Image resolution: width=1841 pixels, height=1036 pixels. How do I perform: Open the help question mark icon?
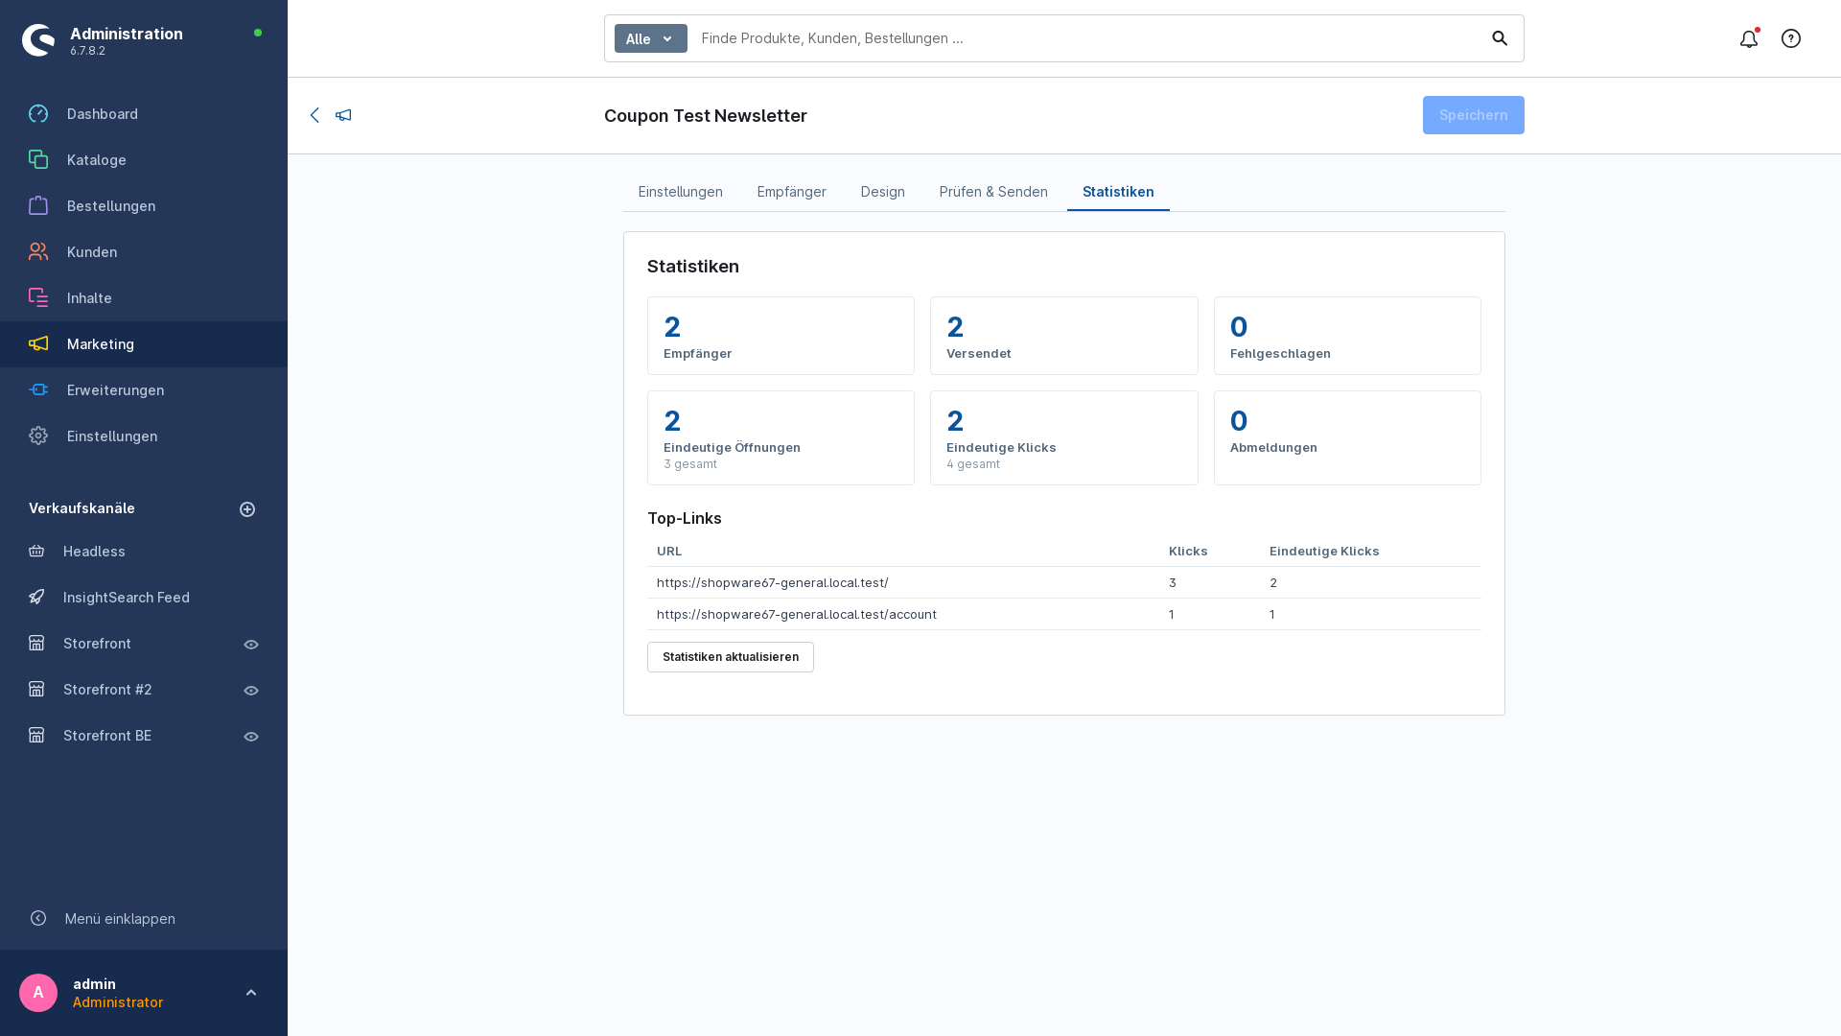(x=1791, y=38)
